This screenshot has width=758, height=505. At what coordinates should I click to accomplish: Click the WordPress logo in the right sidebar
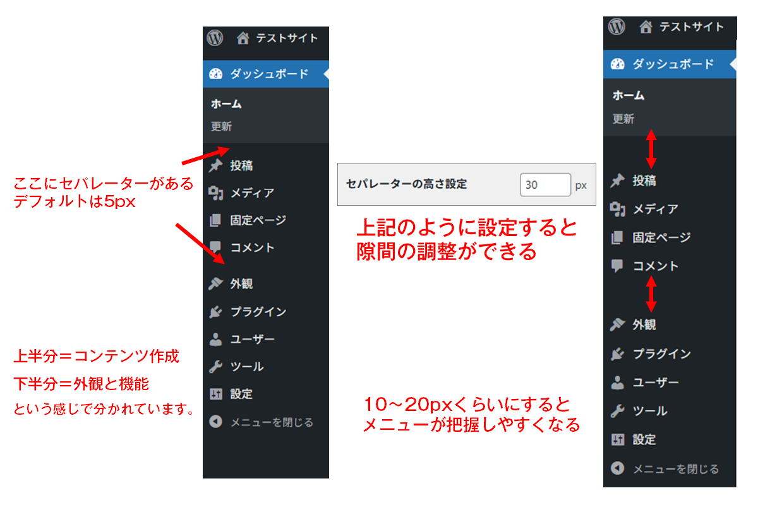617,27
